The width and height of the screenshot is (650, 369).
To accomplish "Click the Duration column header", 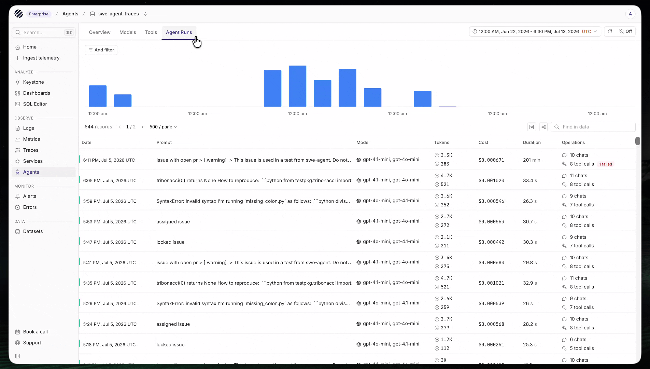I will click(x=532, y=142).
